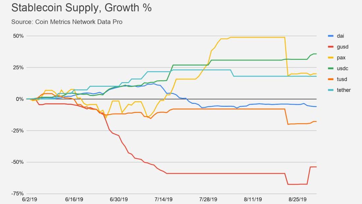Select the 0% y-axis label
The width and height of the screenshot is (362, 204).
click(19, 99)
